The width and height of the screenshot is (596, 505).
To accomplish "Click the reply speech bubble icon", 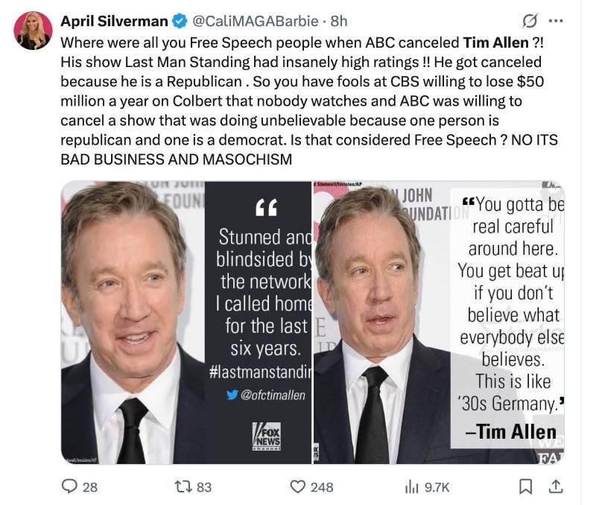I will (x=69, y=486).
